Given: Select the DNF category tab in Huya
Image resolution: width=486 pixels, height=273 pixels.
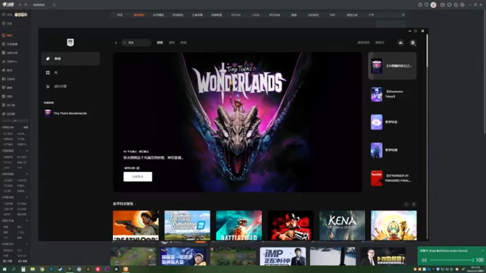Looking at the screenshot, I should pyautogui.click(x=332, y=15).
